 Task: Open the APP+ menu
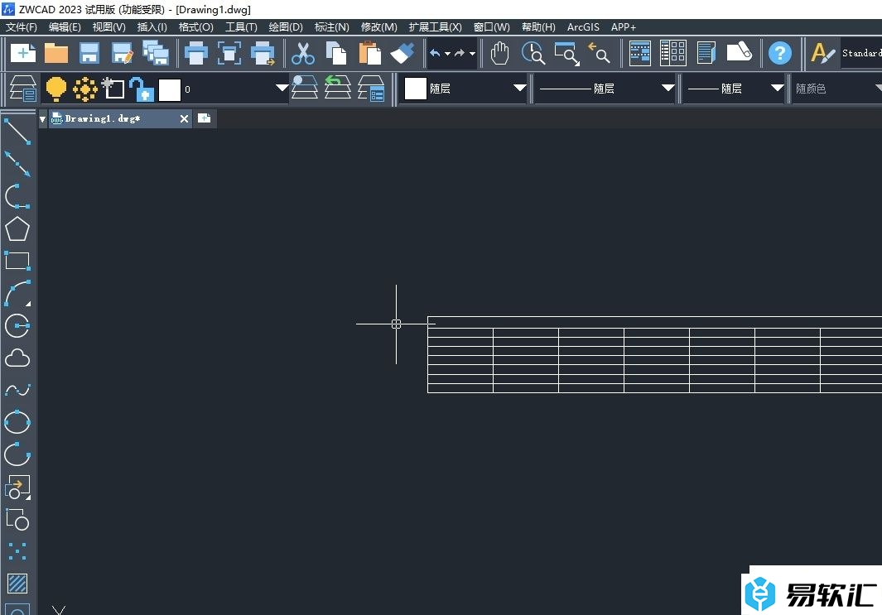point(624,27)
